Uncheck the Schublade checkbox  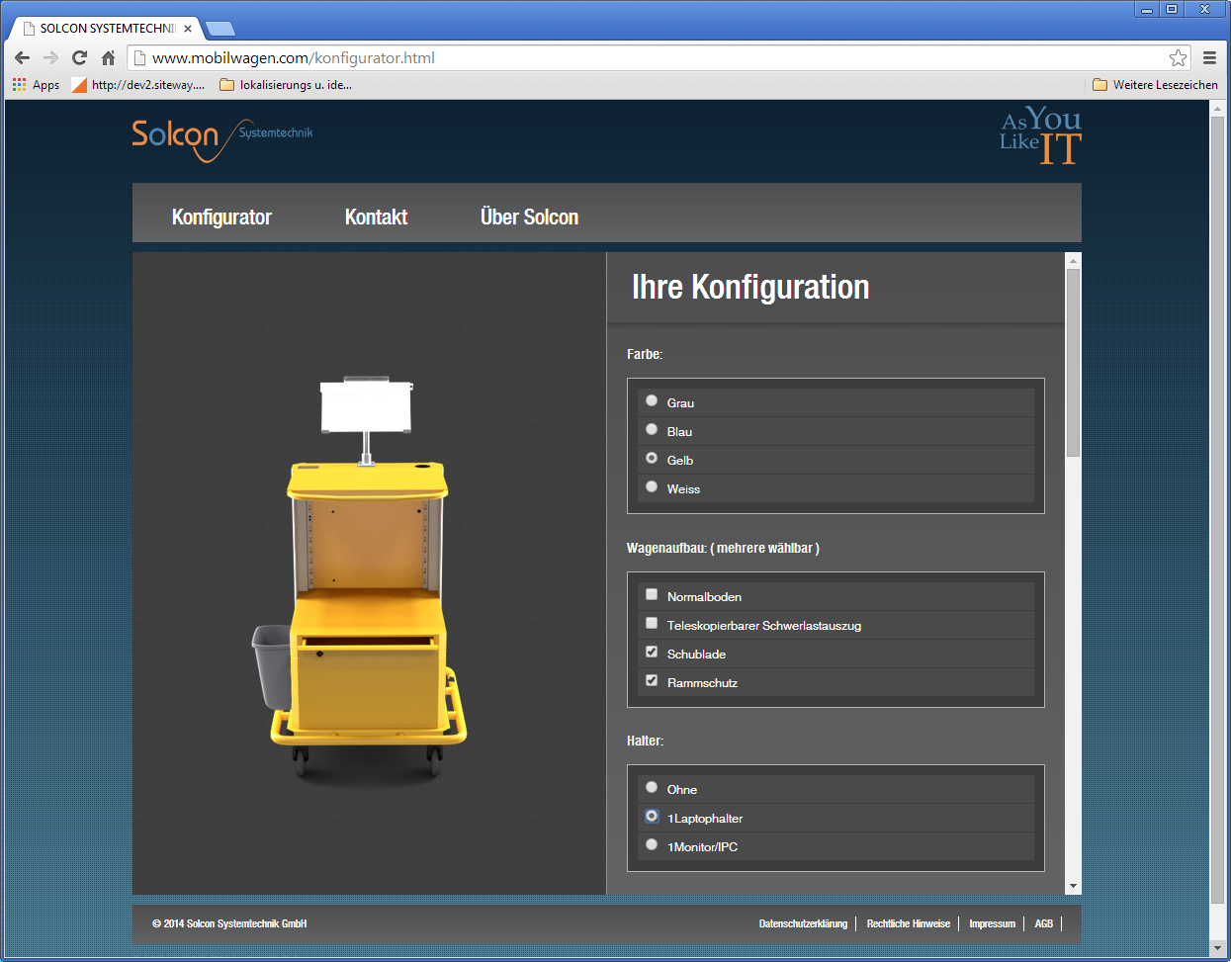click(652, 652)
